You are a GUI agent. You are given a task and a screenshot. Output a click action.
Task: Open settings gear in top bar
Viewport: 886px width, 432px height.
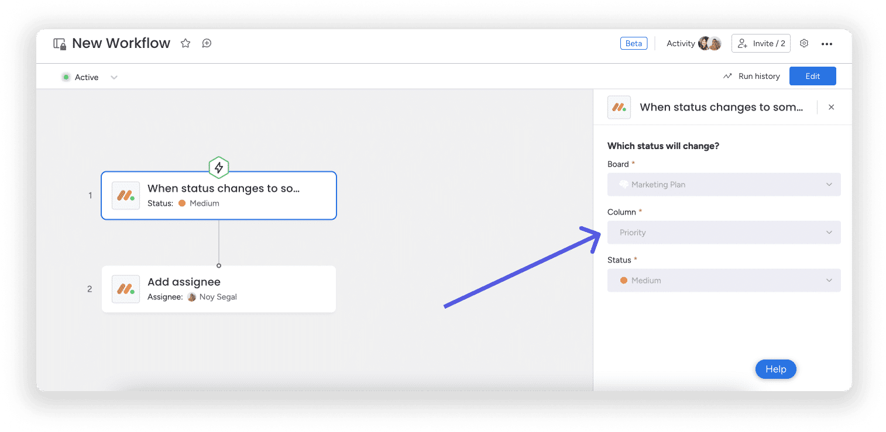click(804, 43)
